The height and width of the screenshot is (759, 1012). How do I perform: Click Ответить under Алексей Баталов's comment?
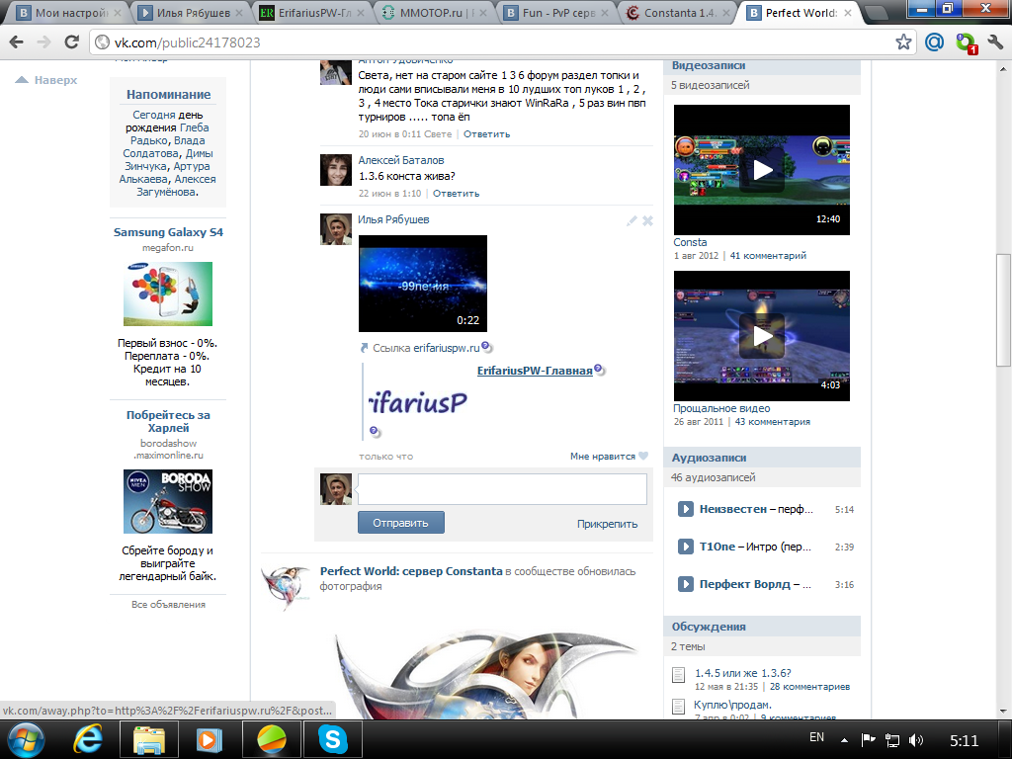456,194
